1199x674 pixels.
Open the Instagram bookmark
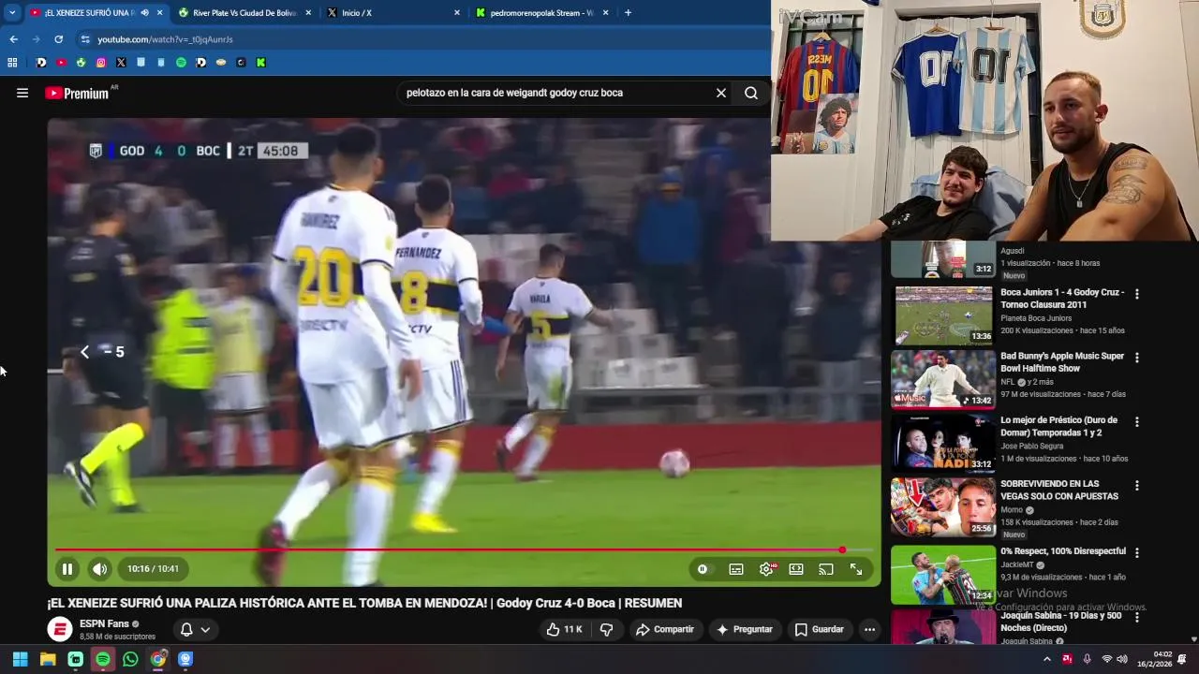pyautogui.click(x=101, y=63)
